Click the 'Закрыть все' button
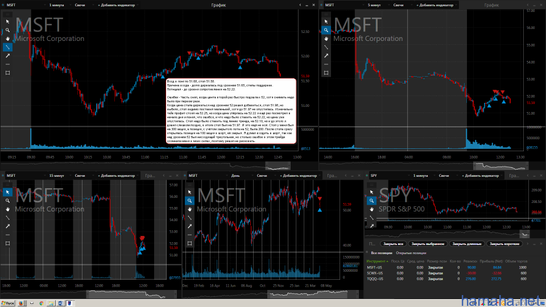This screenshot has width=546, height=307. coord(393,244)
